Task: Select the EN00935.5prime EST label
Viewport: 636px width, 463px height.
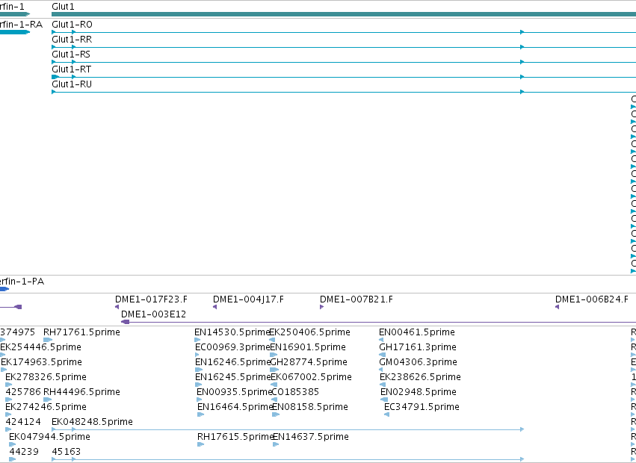Action: pyautogui.click(x=234, y=392)
